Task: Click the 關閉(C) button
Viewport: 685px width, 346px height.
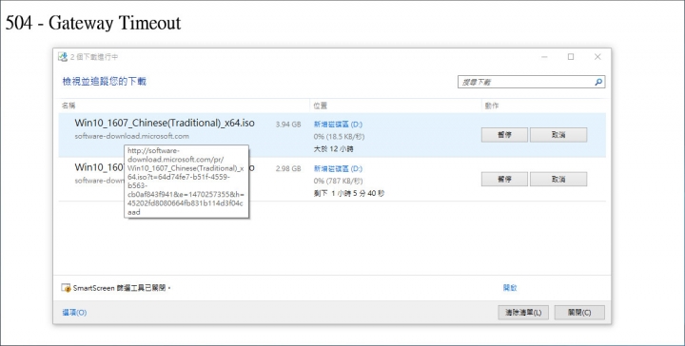Action: click(579, 313)
